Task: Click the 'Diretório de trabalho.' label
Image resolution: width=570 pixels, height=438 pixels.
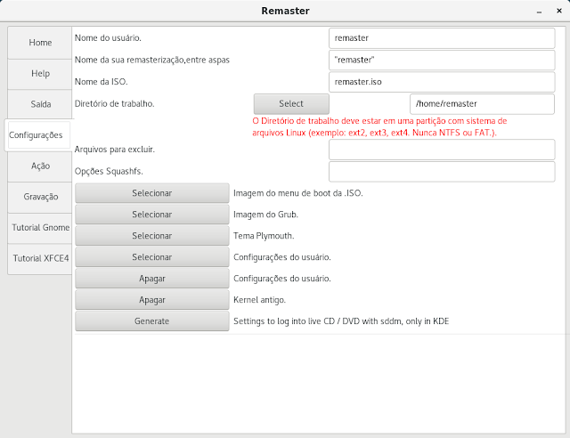Action: pos(115,104)
